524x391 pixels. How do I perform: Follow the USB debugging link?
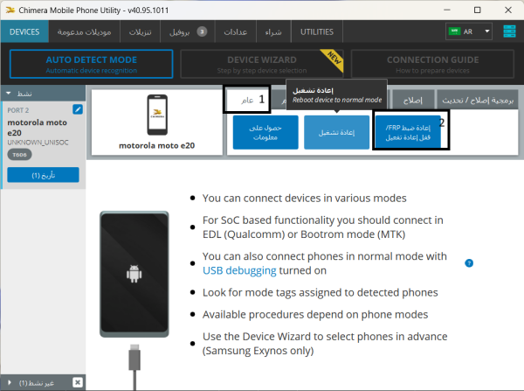[239, 270]
